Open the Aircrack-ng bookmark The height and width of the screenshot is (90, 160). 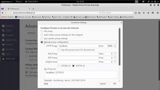(79, 17)
